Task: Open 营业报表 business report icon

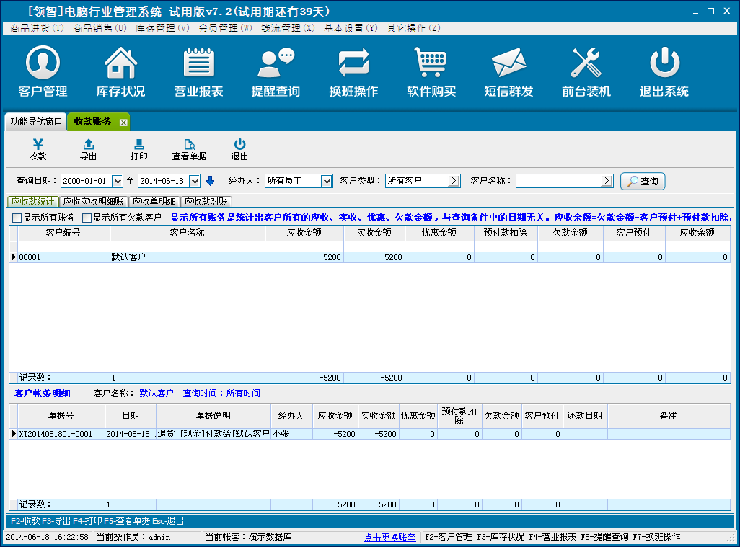Action: tap(198, 71)
